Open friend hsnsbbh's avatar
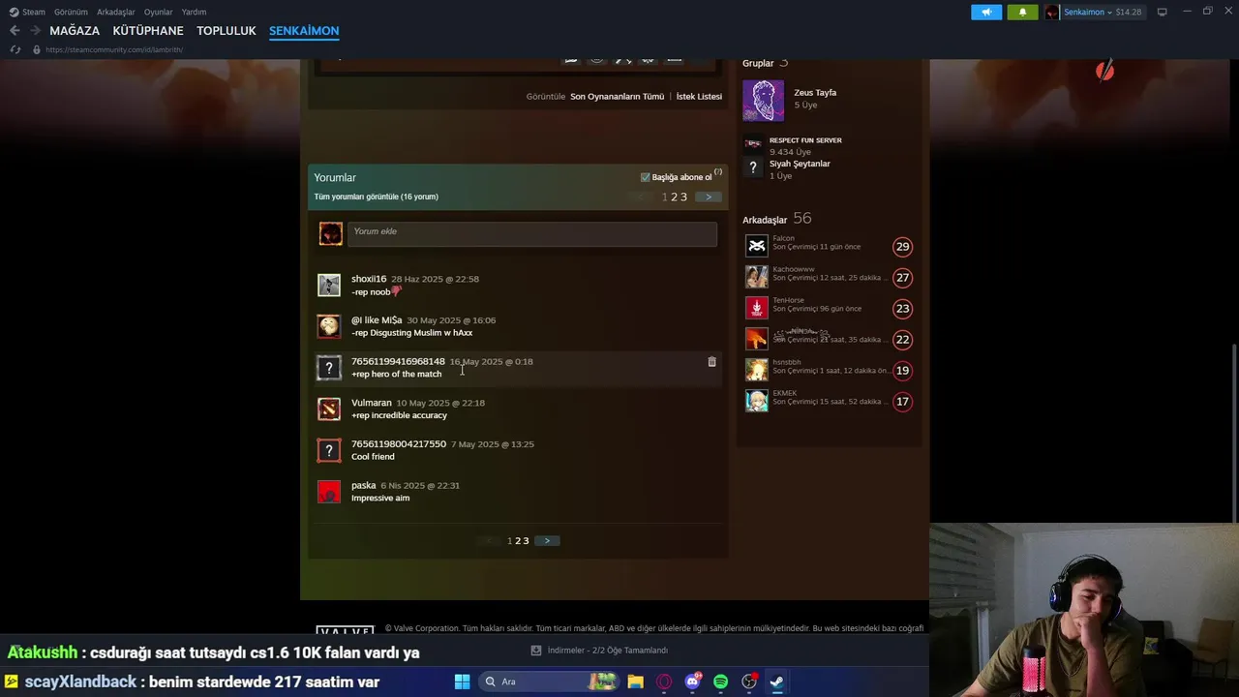The image size is (1239, 697). (756, 370)
